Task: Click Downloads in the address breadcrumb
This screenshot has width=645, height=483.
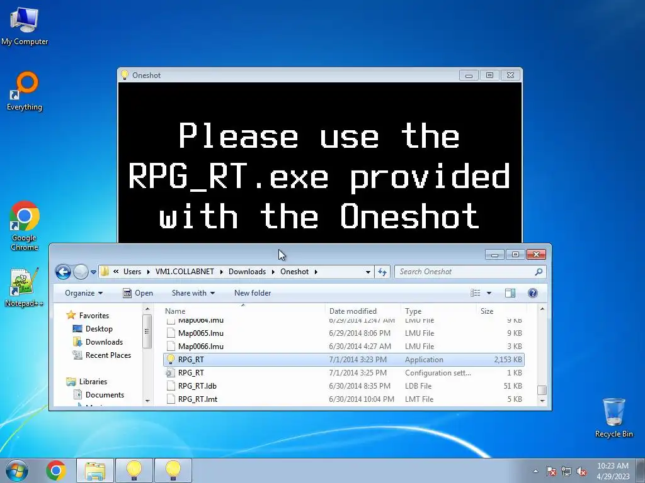Action: [247, 272]
